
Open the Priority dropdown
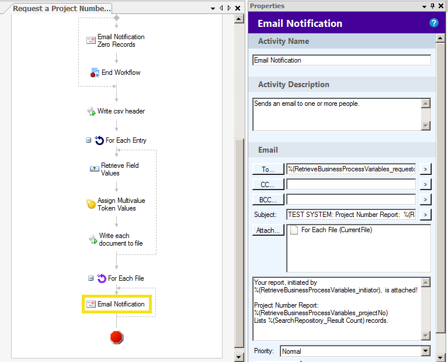[x=425, y=351]
